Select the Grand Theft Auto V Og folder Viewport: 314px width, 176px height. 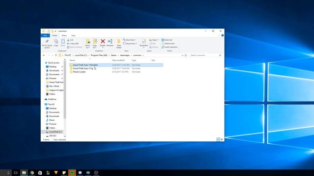[116, 68]
